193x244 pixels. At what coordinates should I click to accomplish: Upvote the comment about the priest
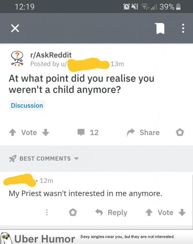[x=149, y=212]
